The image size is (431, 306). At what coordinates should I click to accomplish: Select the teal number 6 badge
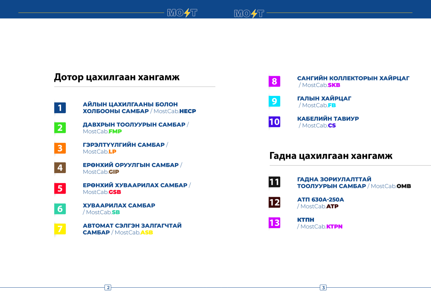click(60, 209)
